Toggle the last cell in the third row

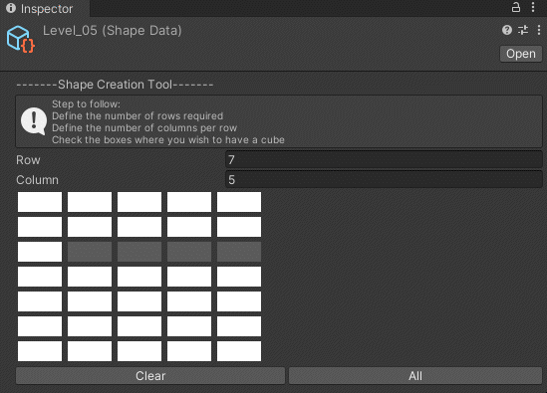pyautogui.click(x=239, y=252)
